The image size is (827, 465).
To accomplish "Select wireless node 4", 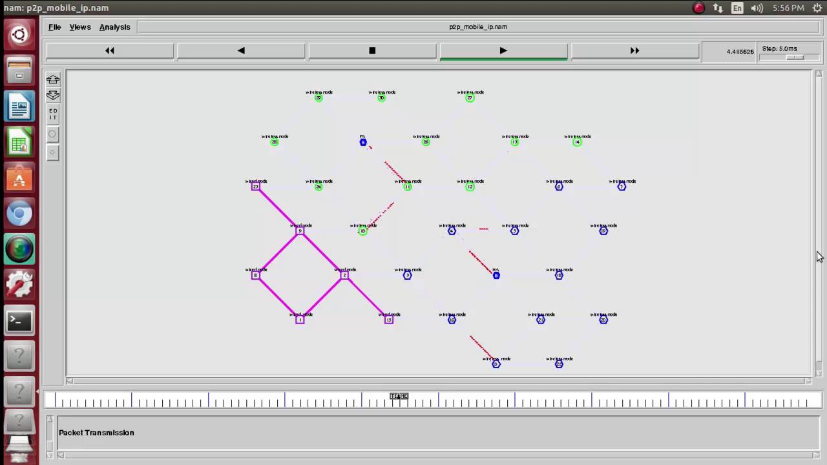I will [x=452, y=231].
